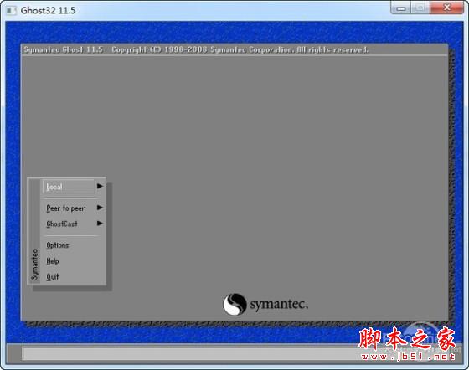The image size is (469, 370).
Task: Click the vertical Symantec label on menu
Action: pos(35,265)
